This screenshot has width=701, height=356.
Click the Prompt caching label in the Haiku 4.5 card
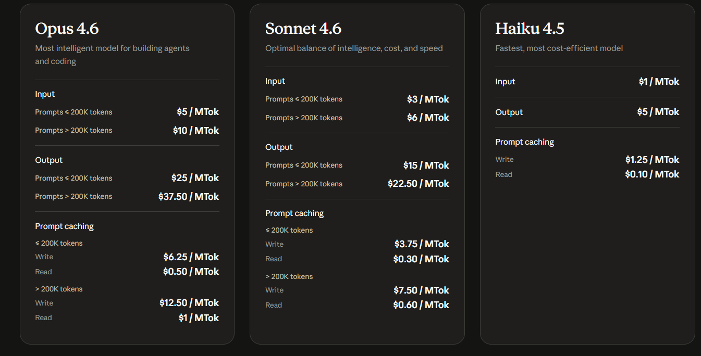click(525, 142)
